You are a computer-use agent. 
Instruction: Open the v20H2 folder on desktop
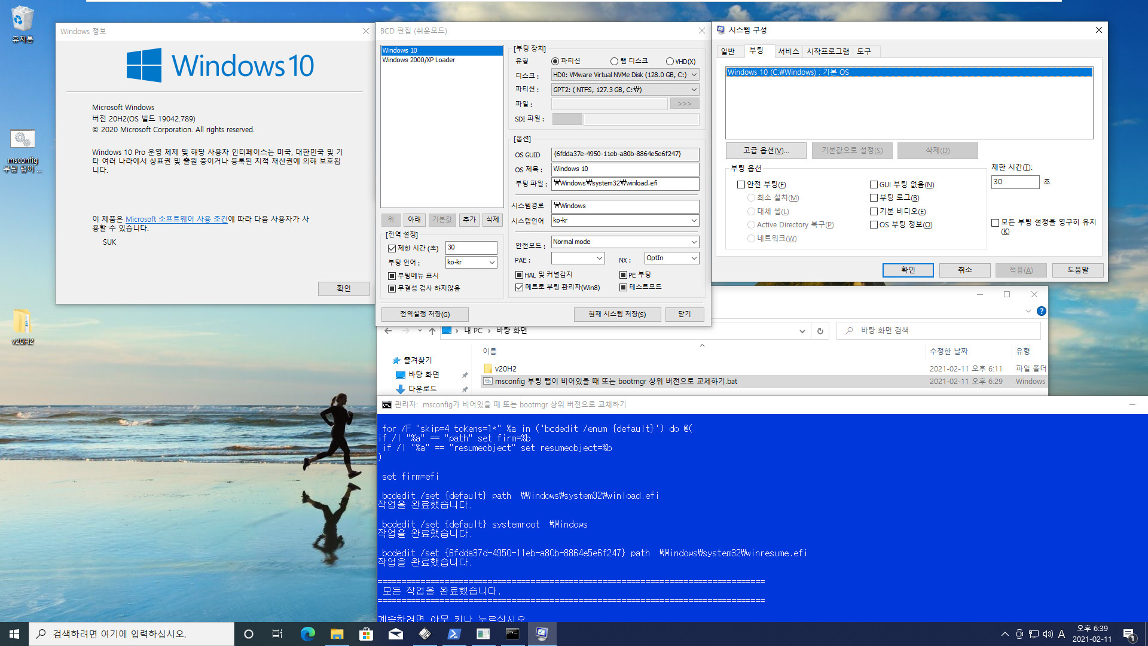coord(22,327)
